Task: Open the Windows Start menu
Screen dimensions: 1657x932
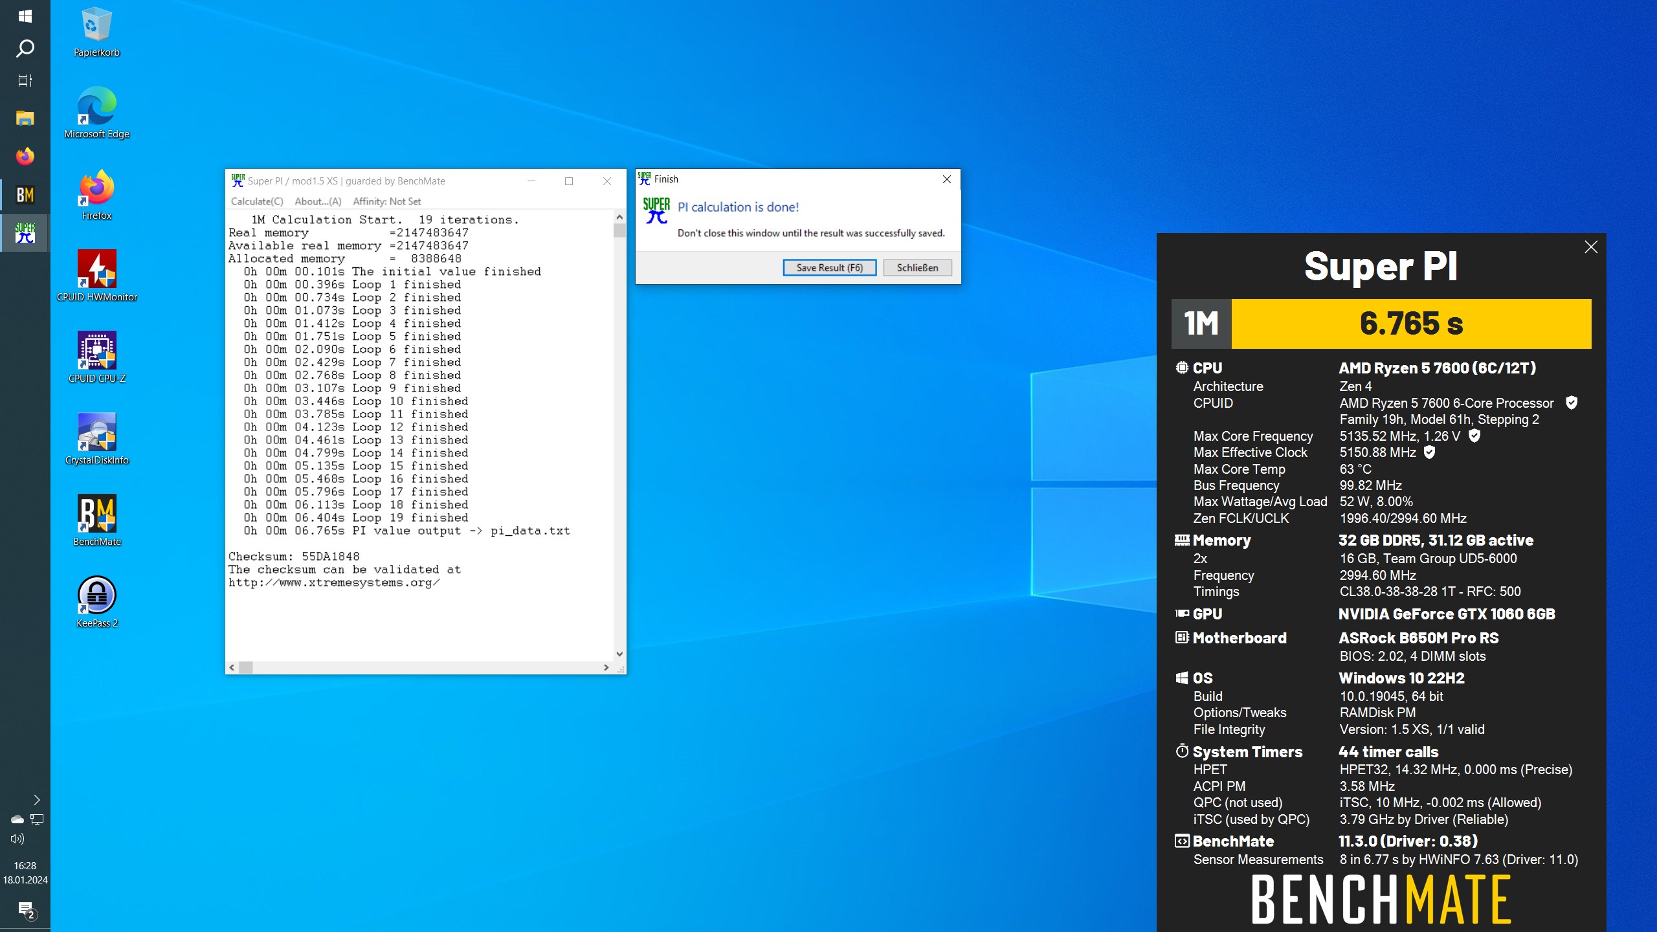Action: click(x=25, y=16)
